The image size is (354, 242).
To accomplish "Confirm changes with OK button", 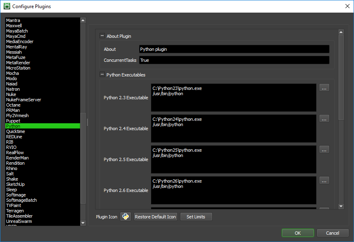I will tap(298, 233).
